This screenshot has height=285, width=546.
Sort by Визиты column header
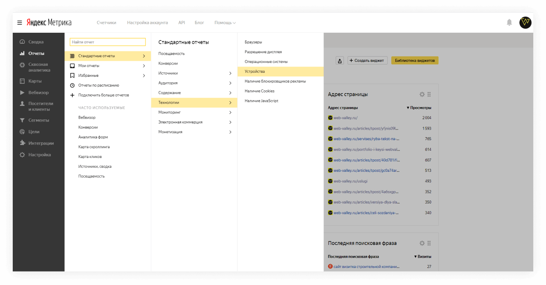tap(423, 257)
